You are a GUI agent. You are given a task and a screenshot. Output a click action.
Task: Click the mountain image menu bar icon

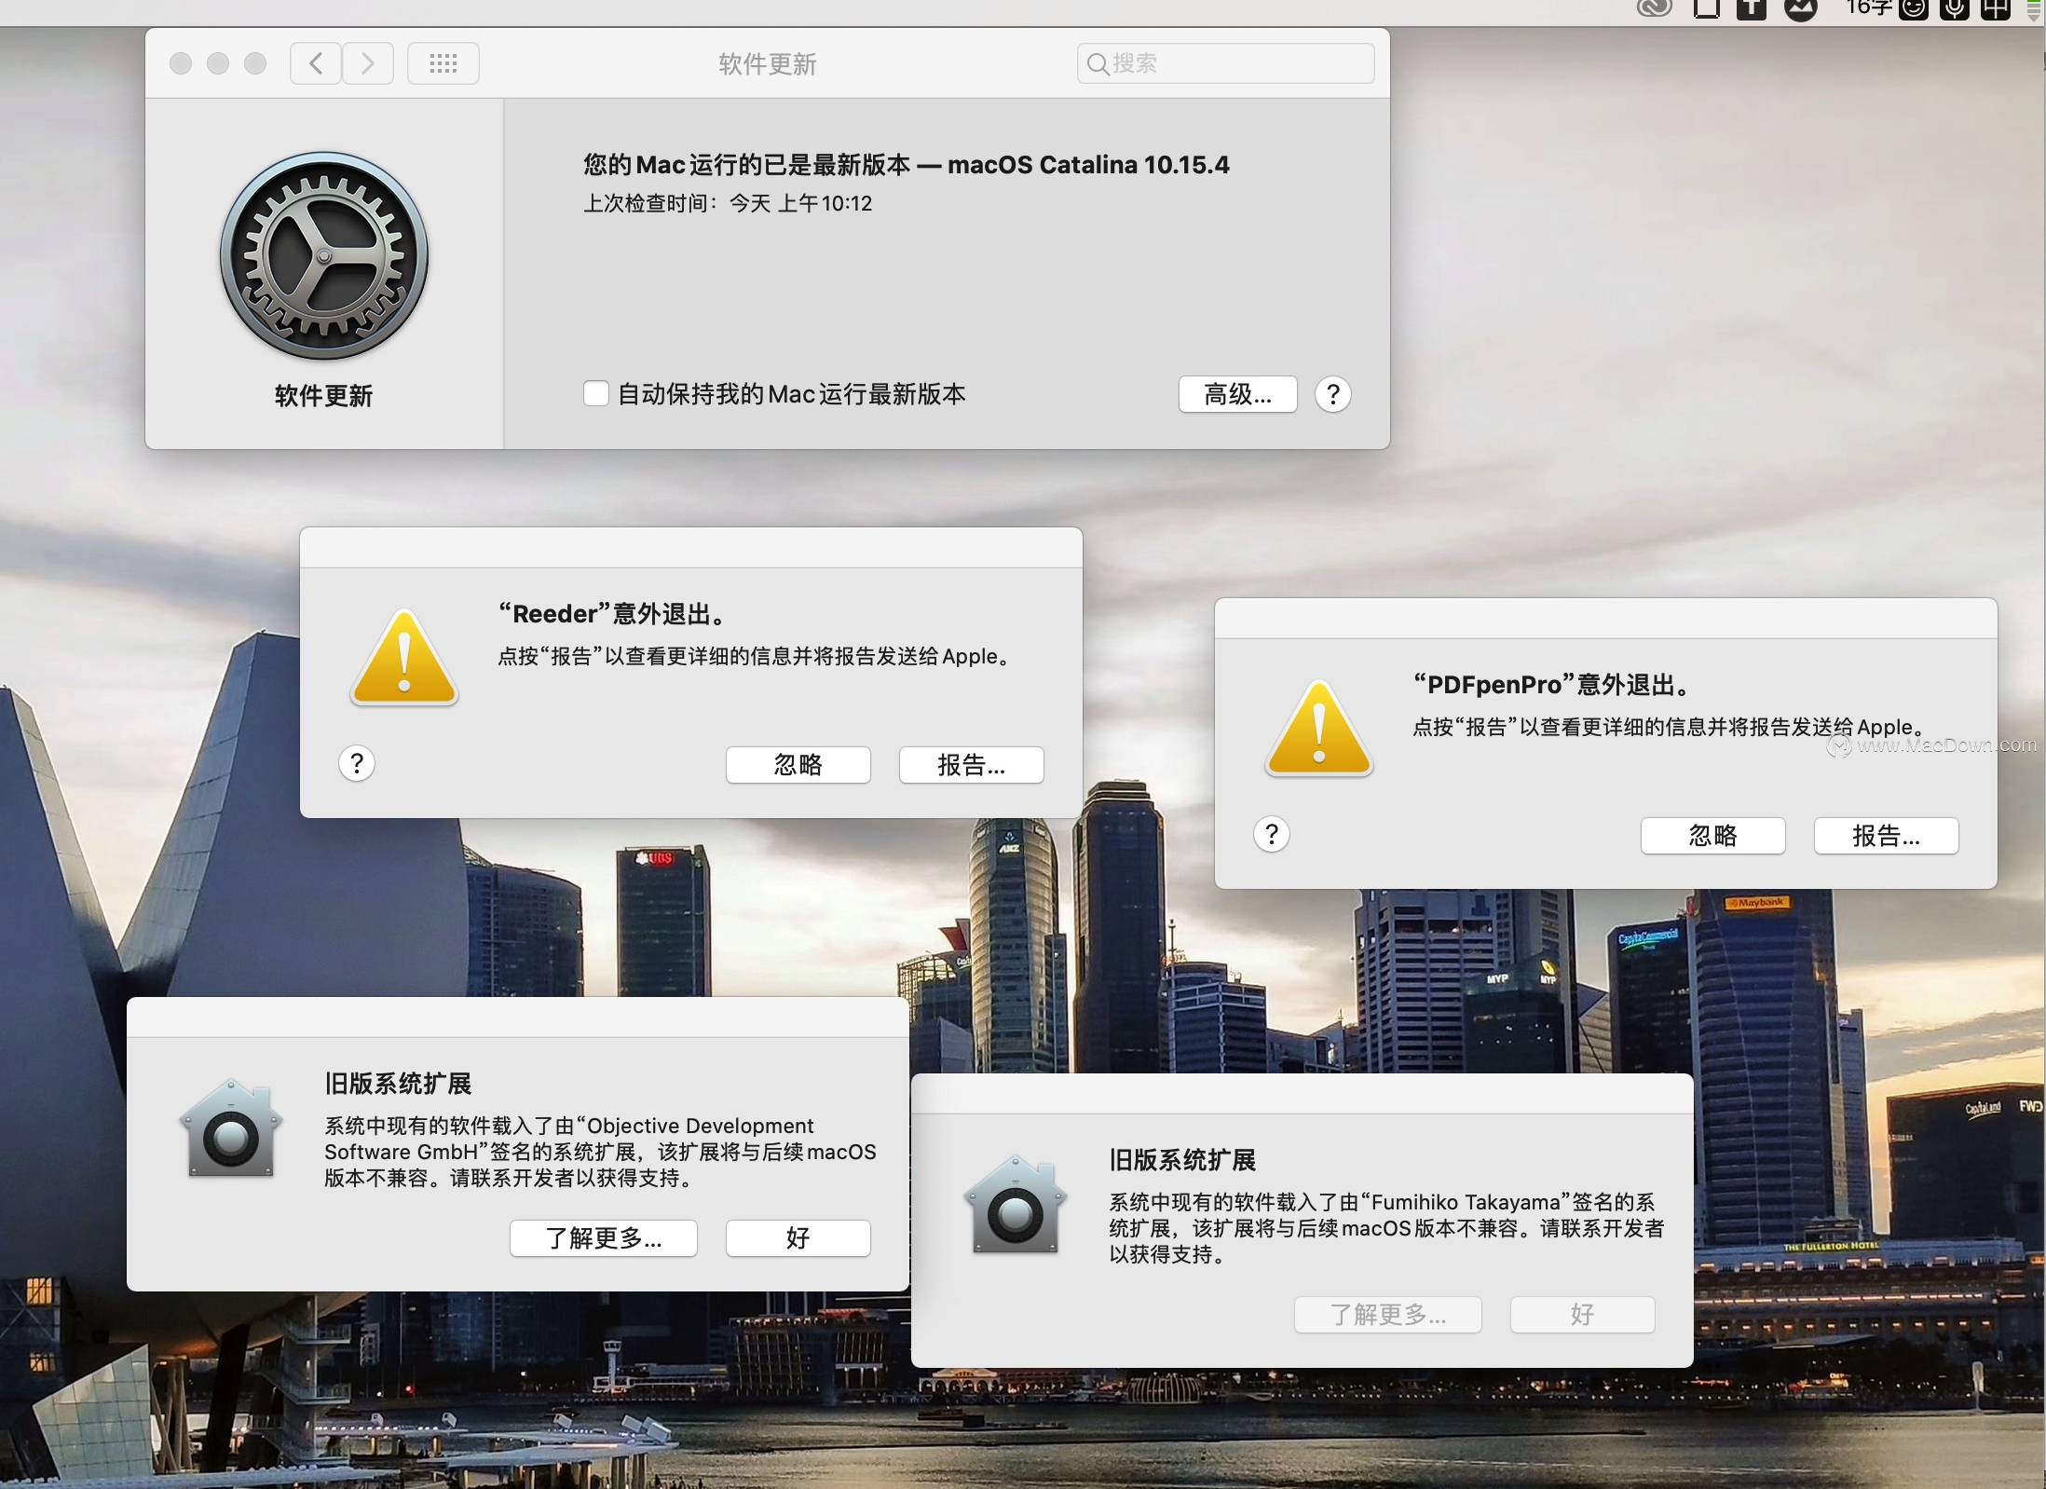(x=1801, y=9)
